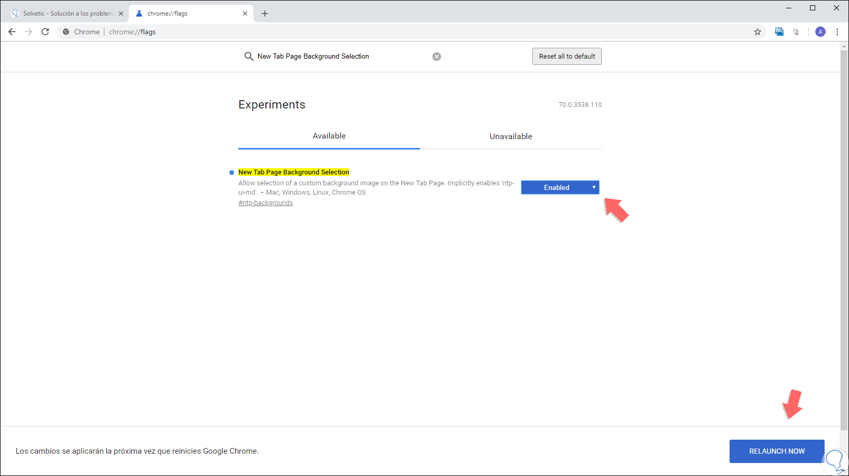Click the search magnifier icon

point(249,56)
